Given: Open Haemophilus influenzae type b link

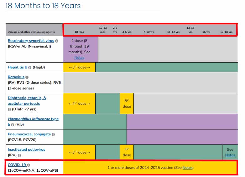Looking at the screenshot, I should coord(33,122).
